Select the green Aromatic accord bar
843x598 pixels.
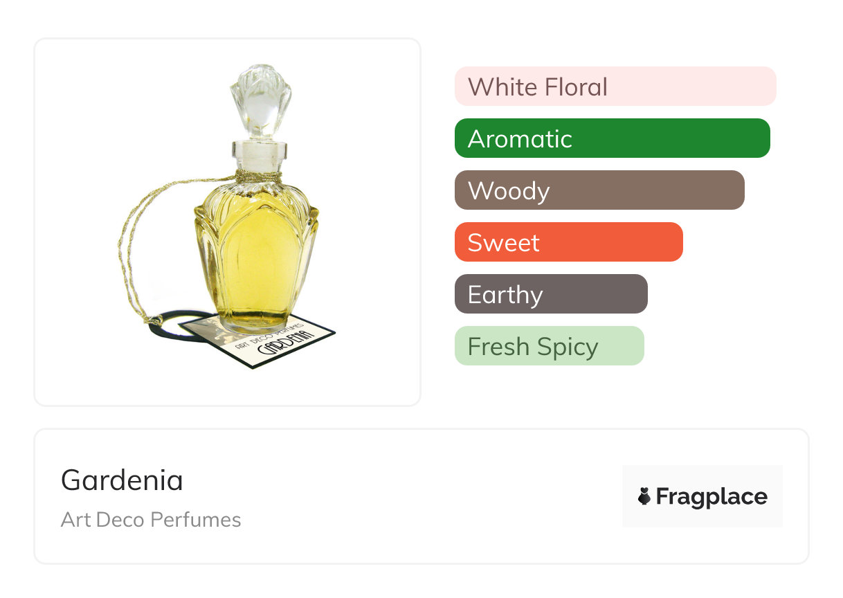[x=612, y=138]
